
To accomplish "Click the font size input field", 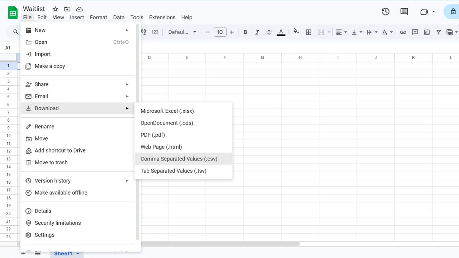I will pos(220,32).
